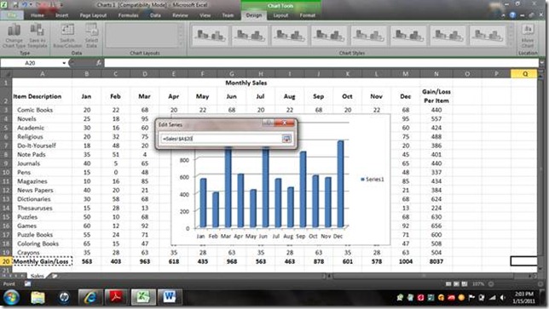
Task: Open Adobe Reader from the taskbar
Action: click(116, 297)
